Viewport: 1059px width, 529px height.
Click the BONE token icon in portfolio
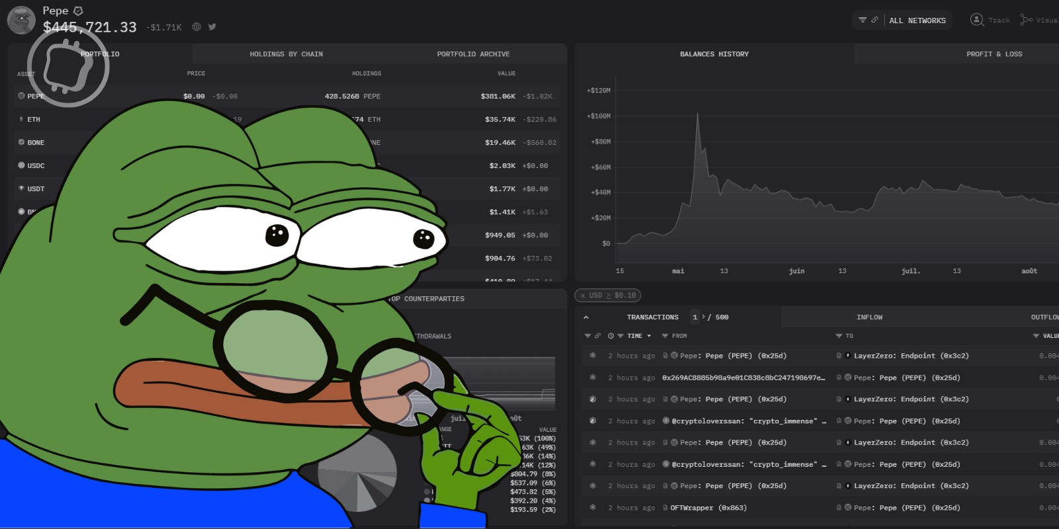(21, 142)
